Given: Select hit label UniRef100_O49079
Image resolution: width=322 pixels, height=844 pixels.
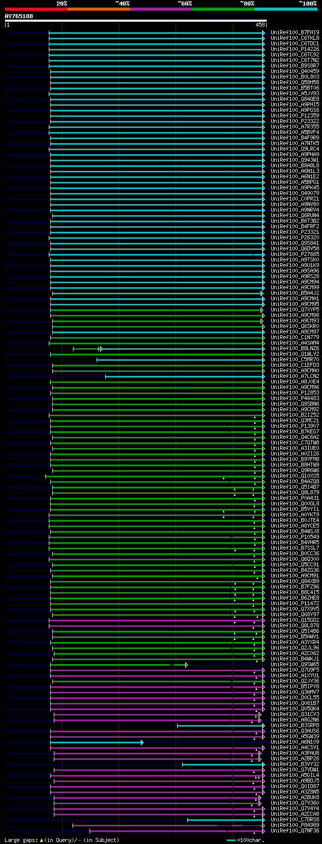Looking at the screenshot, I should tap(295, 193).
